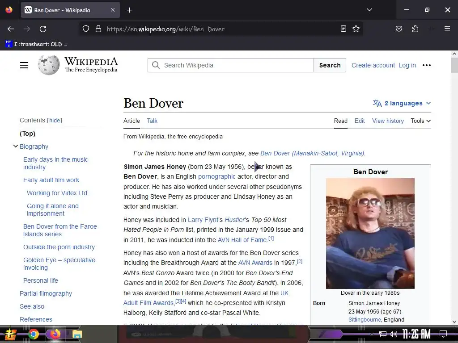Select the Read tab

(340, 121)
